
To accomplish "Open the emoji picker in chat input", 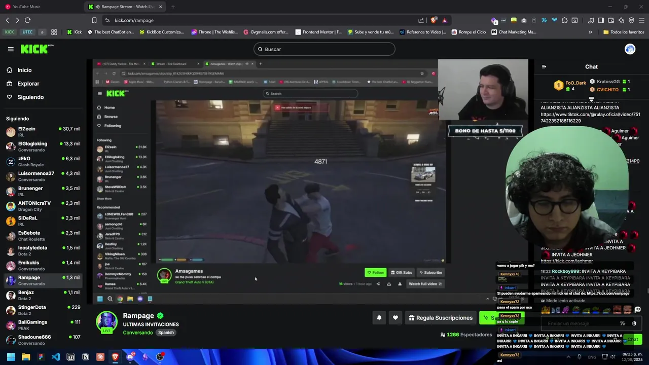I will click(x=634, y=323).
